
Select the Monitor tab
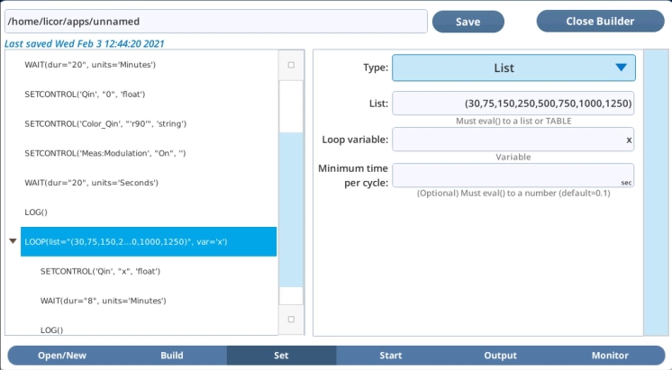coord(609,356)
